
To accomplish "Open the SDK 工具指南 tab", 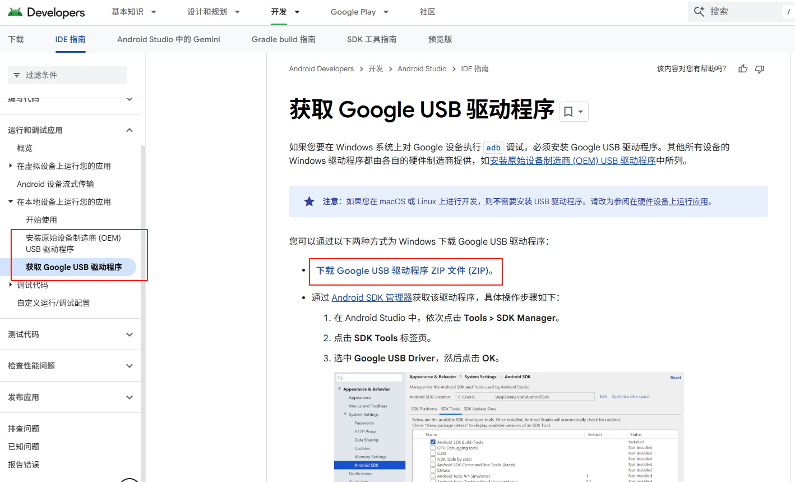I will pyautogui.click(x=372, y=39).
